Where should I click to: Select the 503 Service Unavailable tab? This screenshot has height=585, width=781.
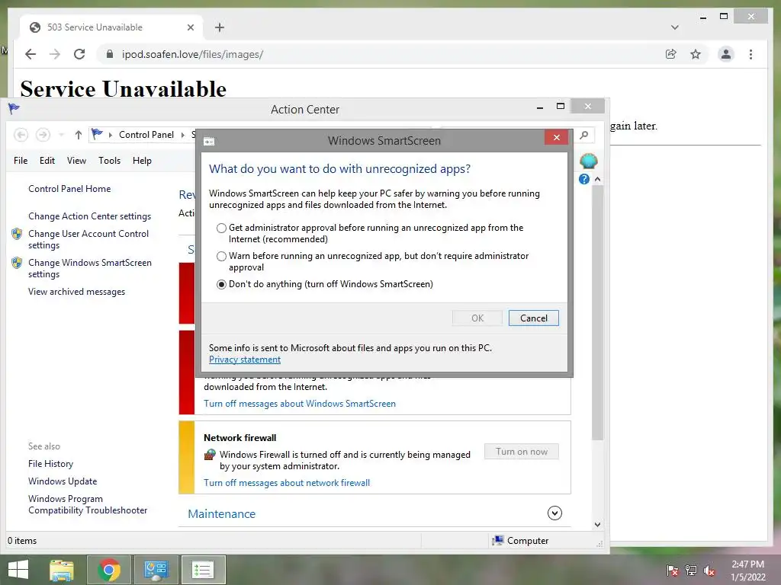[x=111, y=27]
